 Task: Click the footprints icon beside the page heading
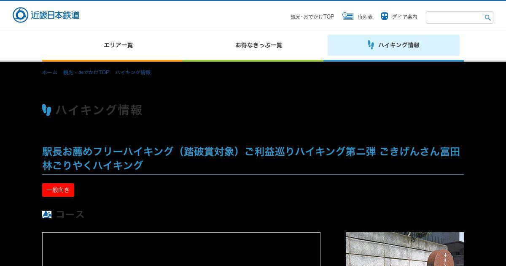tap(46, 110)
